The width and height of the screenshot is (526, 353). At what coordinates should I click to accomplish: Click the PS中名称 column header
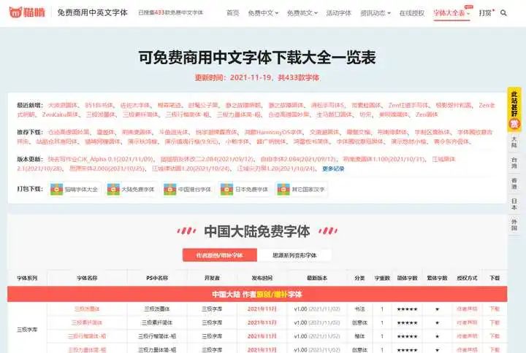click(x=157, y=278)
